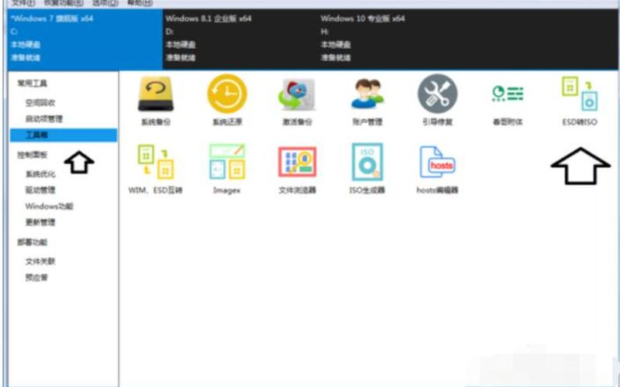Image resolution: width=620 pixels, height=387 pixels.
Task: Start the 引导修复 boot repair tool
Action: tap(437, 101)
